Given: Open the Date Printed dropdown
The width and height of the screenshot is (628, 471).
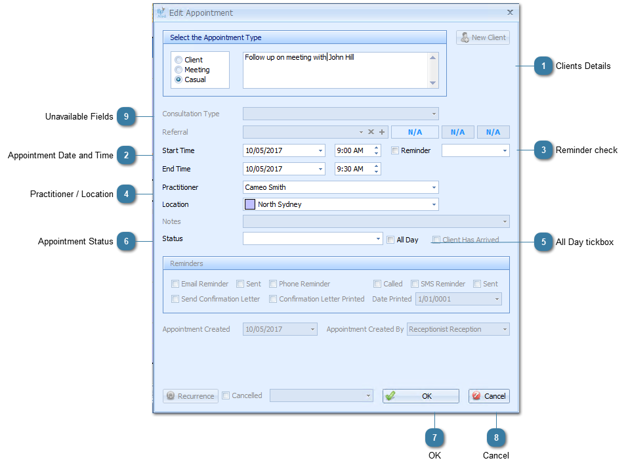Looking at the screenshot, I should 497,299.
